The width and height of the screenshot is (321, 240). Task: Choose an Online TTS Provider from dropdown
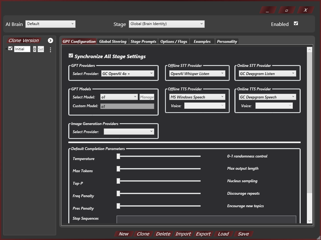coord(267,97)
